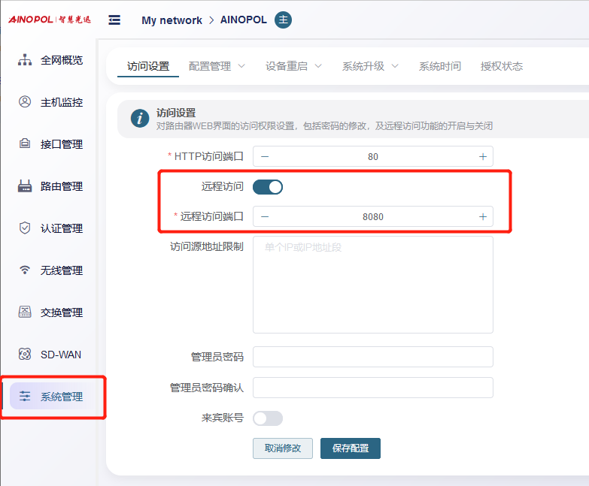Expand the 系统升级 dropdown tab

[x=370, y=66]
